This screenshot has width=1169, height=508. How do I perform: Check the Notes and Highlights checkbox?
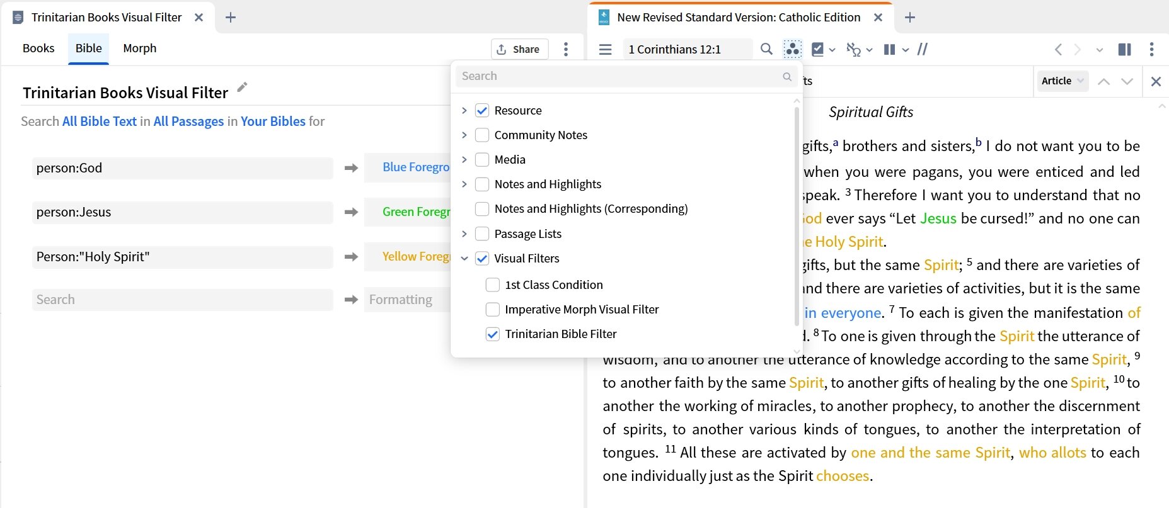pos(482,184)
